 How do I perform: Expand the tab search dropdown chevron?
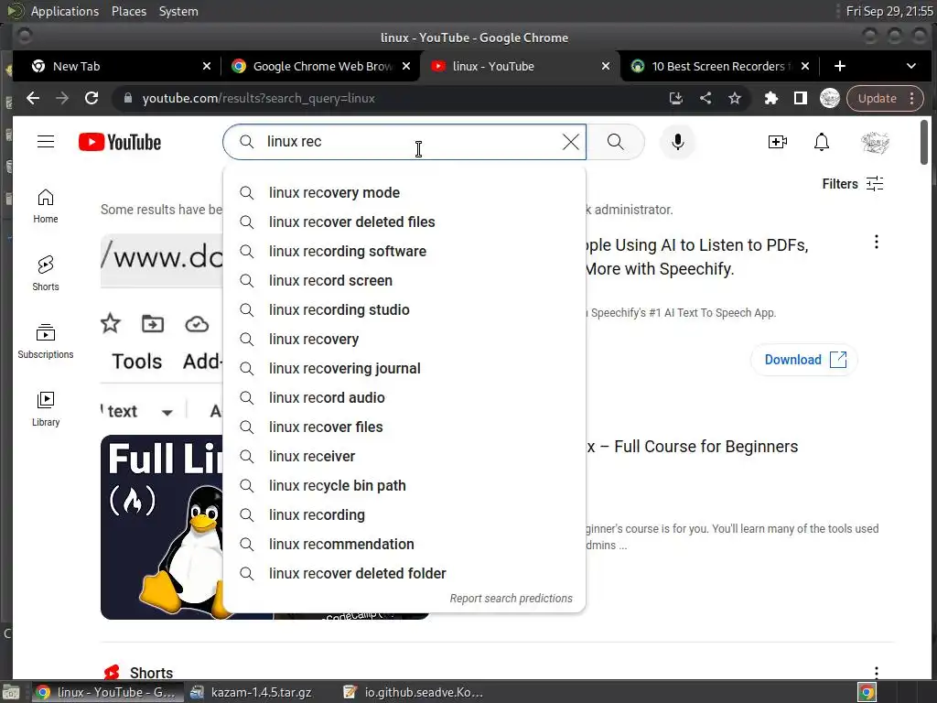910,66
